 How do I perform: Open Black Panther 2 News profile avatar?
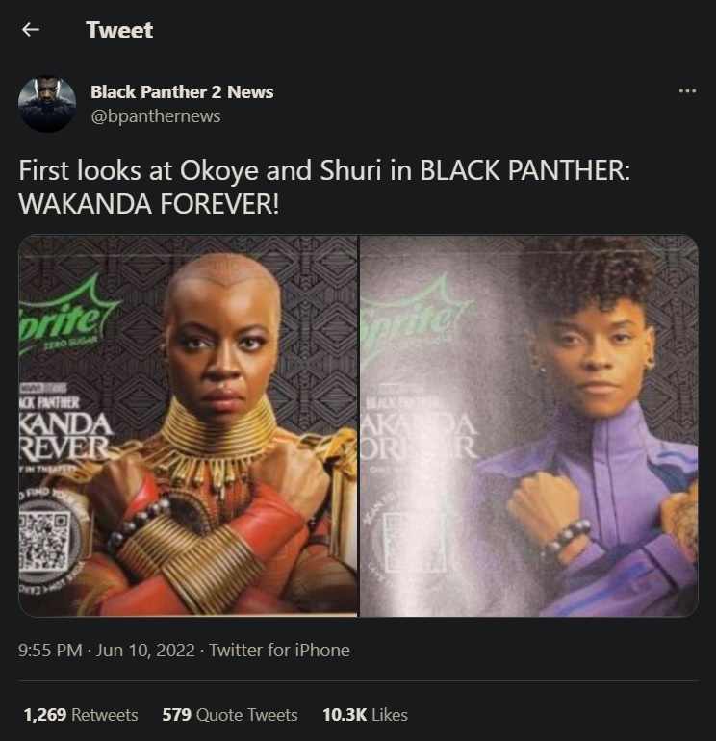click(x=47, y=104)
